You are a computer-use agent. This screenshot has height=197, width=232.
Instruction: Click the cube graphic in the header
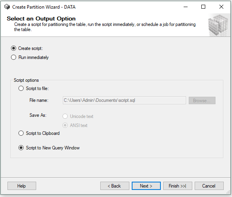219,25
